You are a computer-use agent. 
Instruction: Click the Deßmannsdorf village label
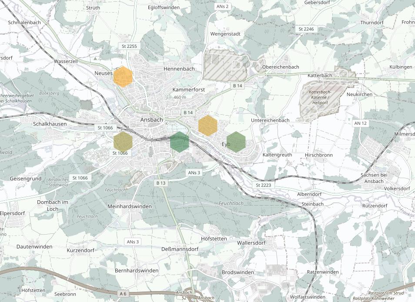tap(180, 249)
